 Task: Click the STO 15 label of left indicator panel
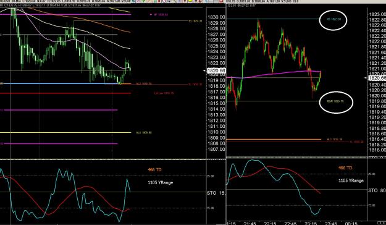coord(216,193)
